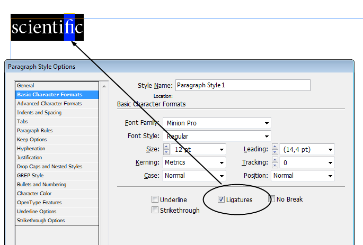Open the Size dropdown arrow

tap(222, 150)
